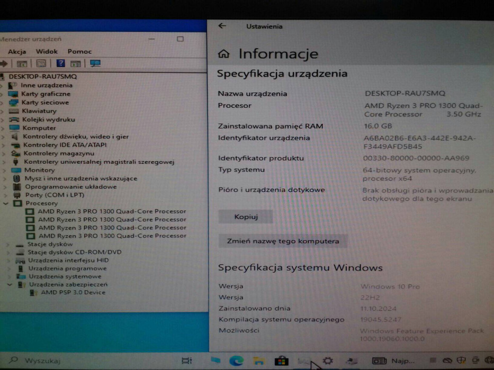Click the Karty graficzne display adapter icon
Image resolution: width=494 pixels, height=370 pixels.
(x=13, y=94)
